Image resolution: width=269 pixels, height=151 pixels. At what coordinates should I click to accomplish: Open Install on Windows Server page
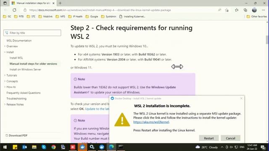[x=25, y=70]
